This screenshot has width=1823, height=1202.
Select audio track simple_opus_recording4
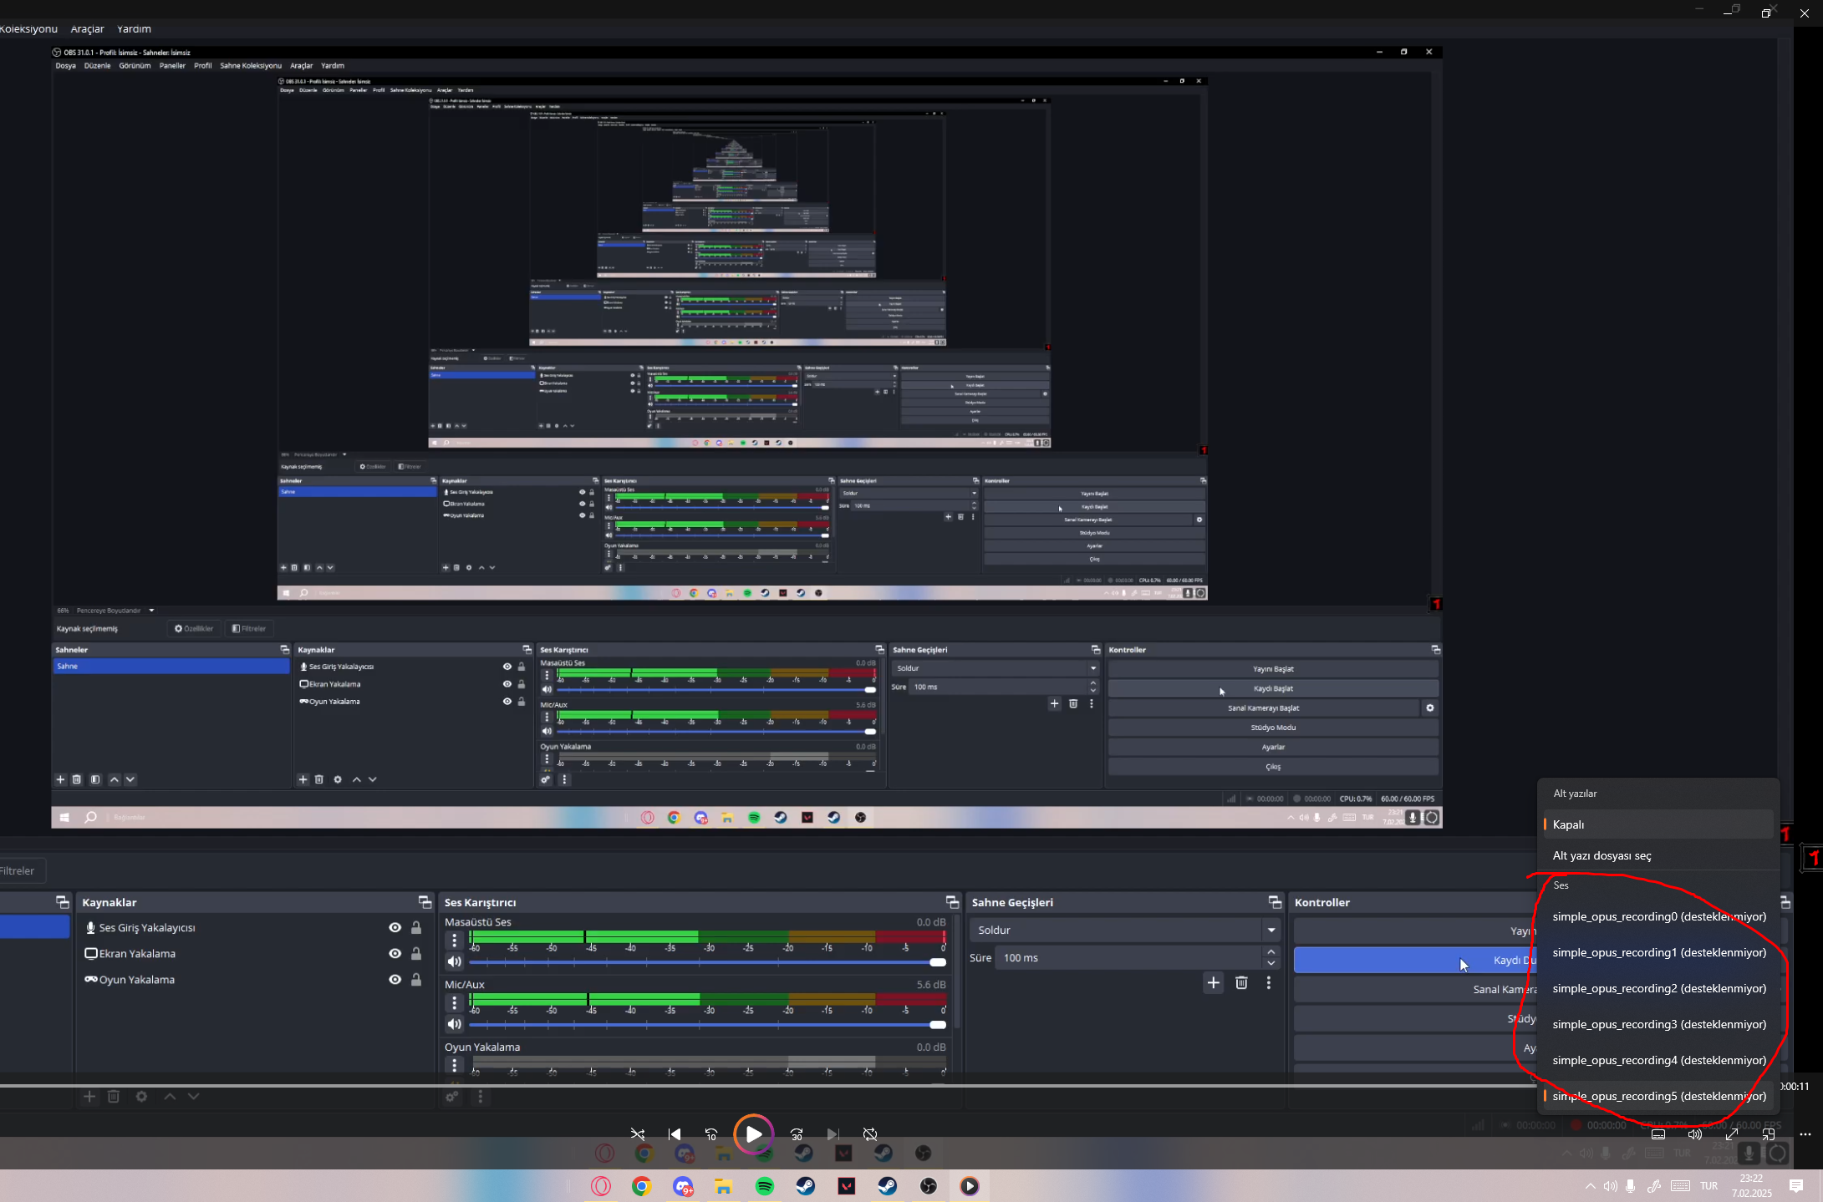[x=1658, y=1060]
